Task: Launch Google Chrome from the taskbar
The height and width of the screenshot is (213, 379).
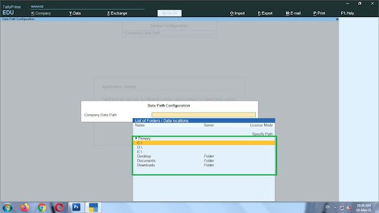Action: 42,208
